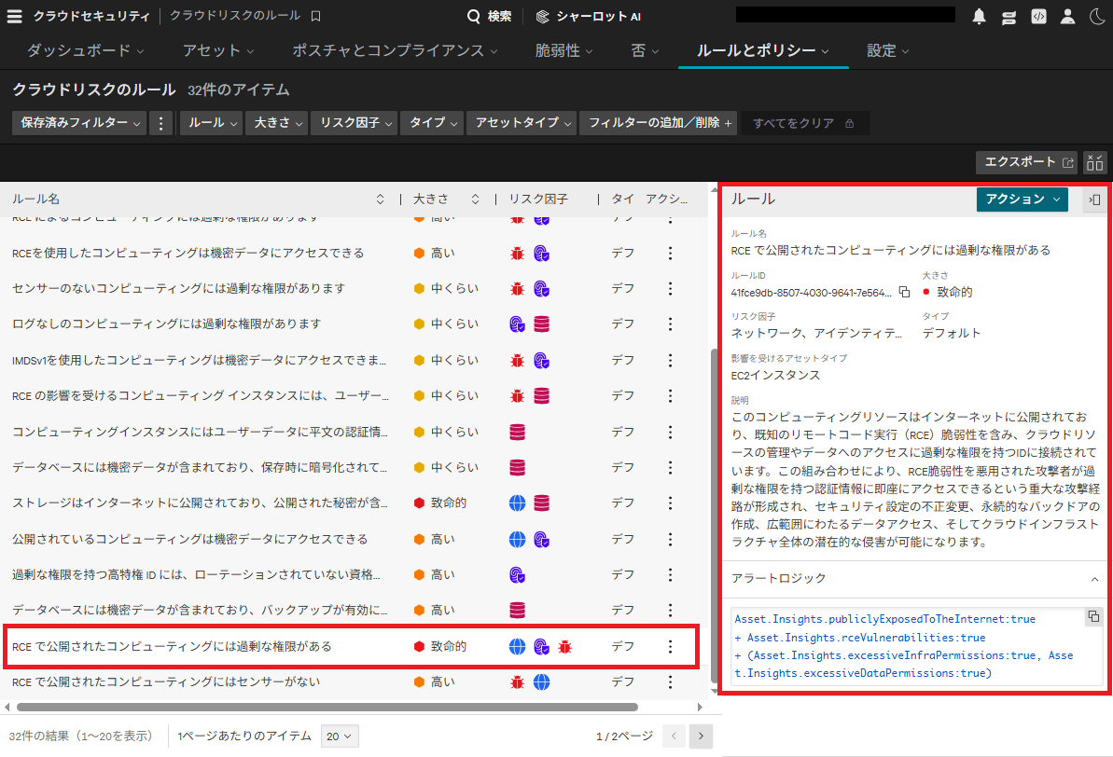Open the code/API tool icon
Viewport: 1113px width, 757px height.
pyautogui.click(x=1038, y=16)
